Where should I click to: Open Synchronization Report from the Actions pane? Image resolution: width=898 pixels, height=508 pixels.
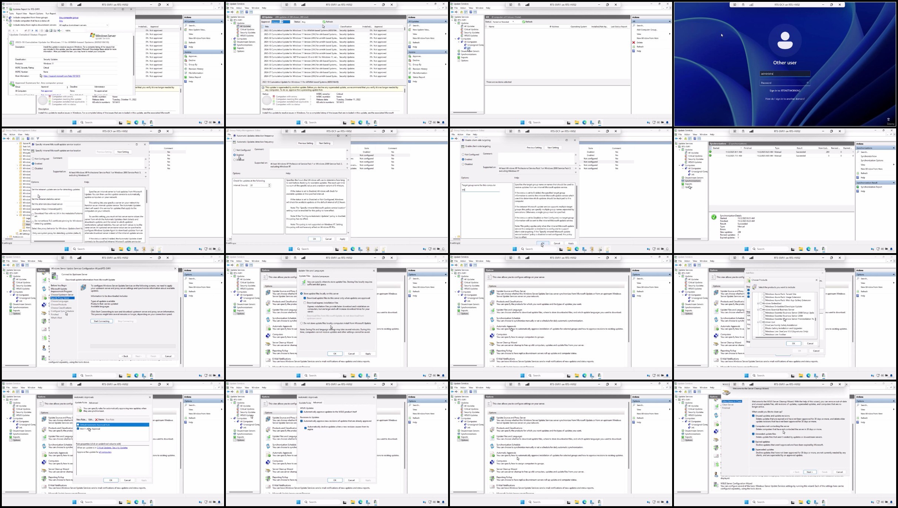point(871,187)
